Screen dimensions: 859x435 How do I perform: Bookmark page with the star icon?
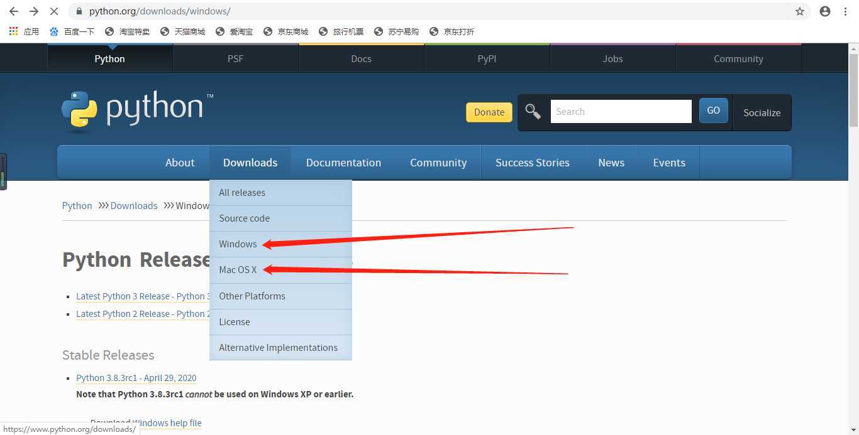click(x=800, y=11)
